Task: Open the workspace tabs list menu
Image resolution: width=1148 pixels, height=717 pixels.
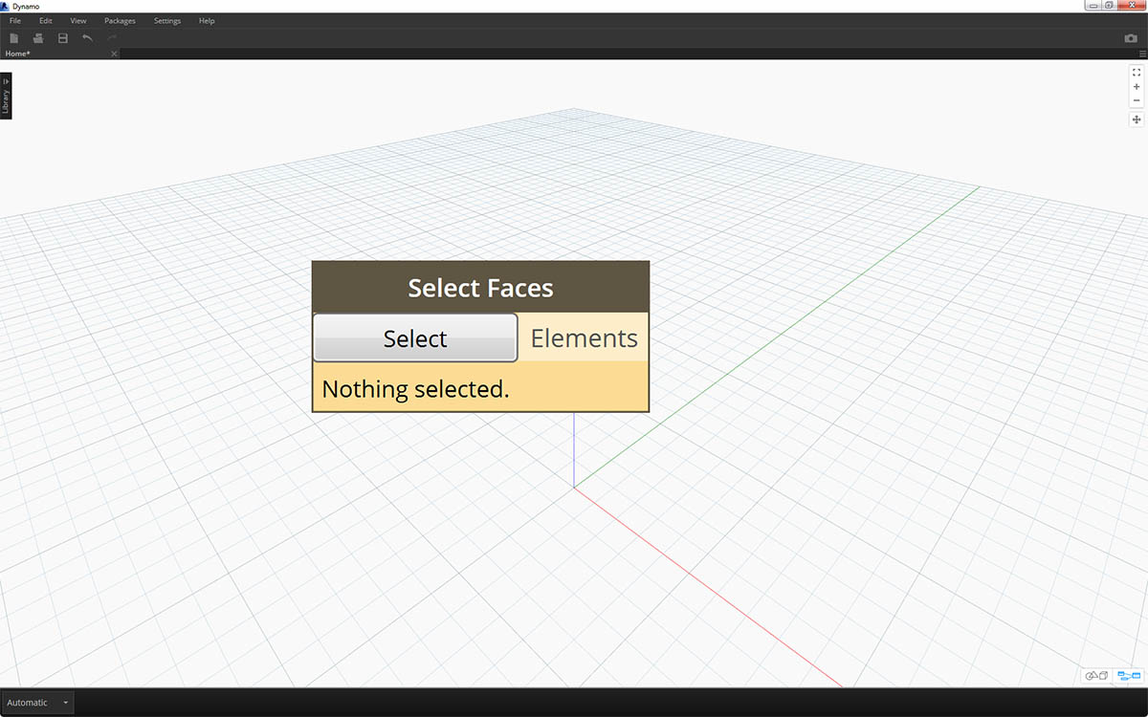Action: [x=1142, y=54]
